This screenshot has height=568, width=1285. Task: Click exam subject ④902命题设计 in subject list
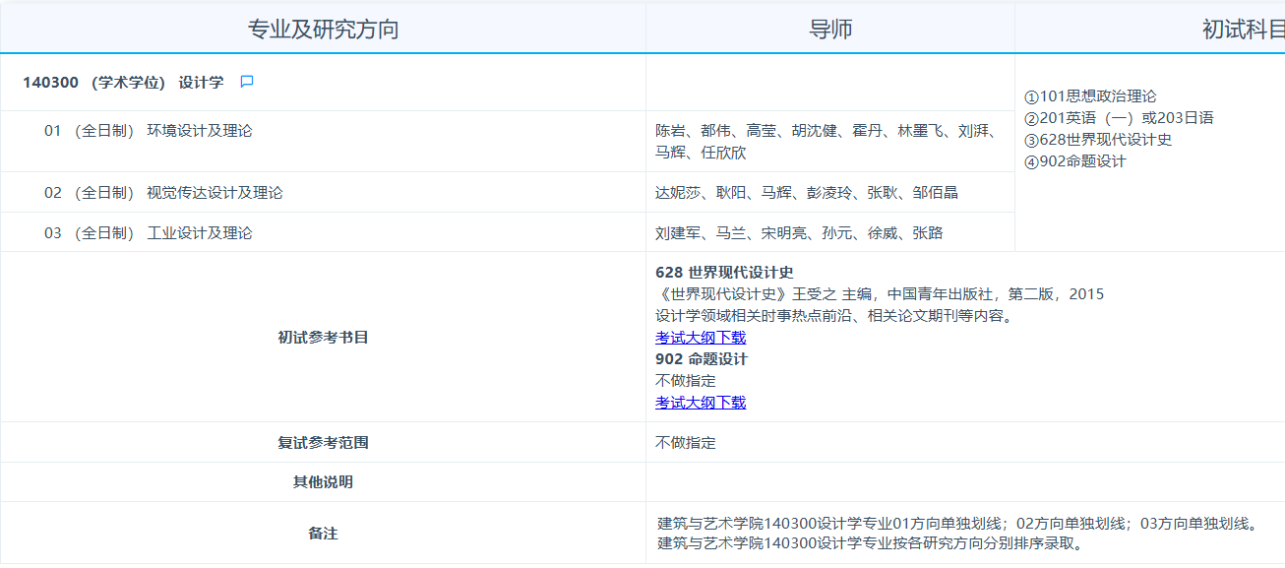point(1074,161)
